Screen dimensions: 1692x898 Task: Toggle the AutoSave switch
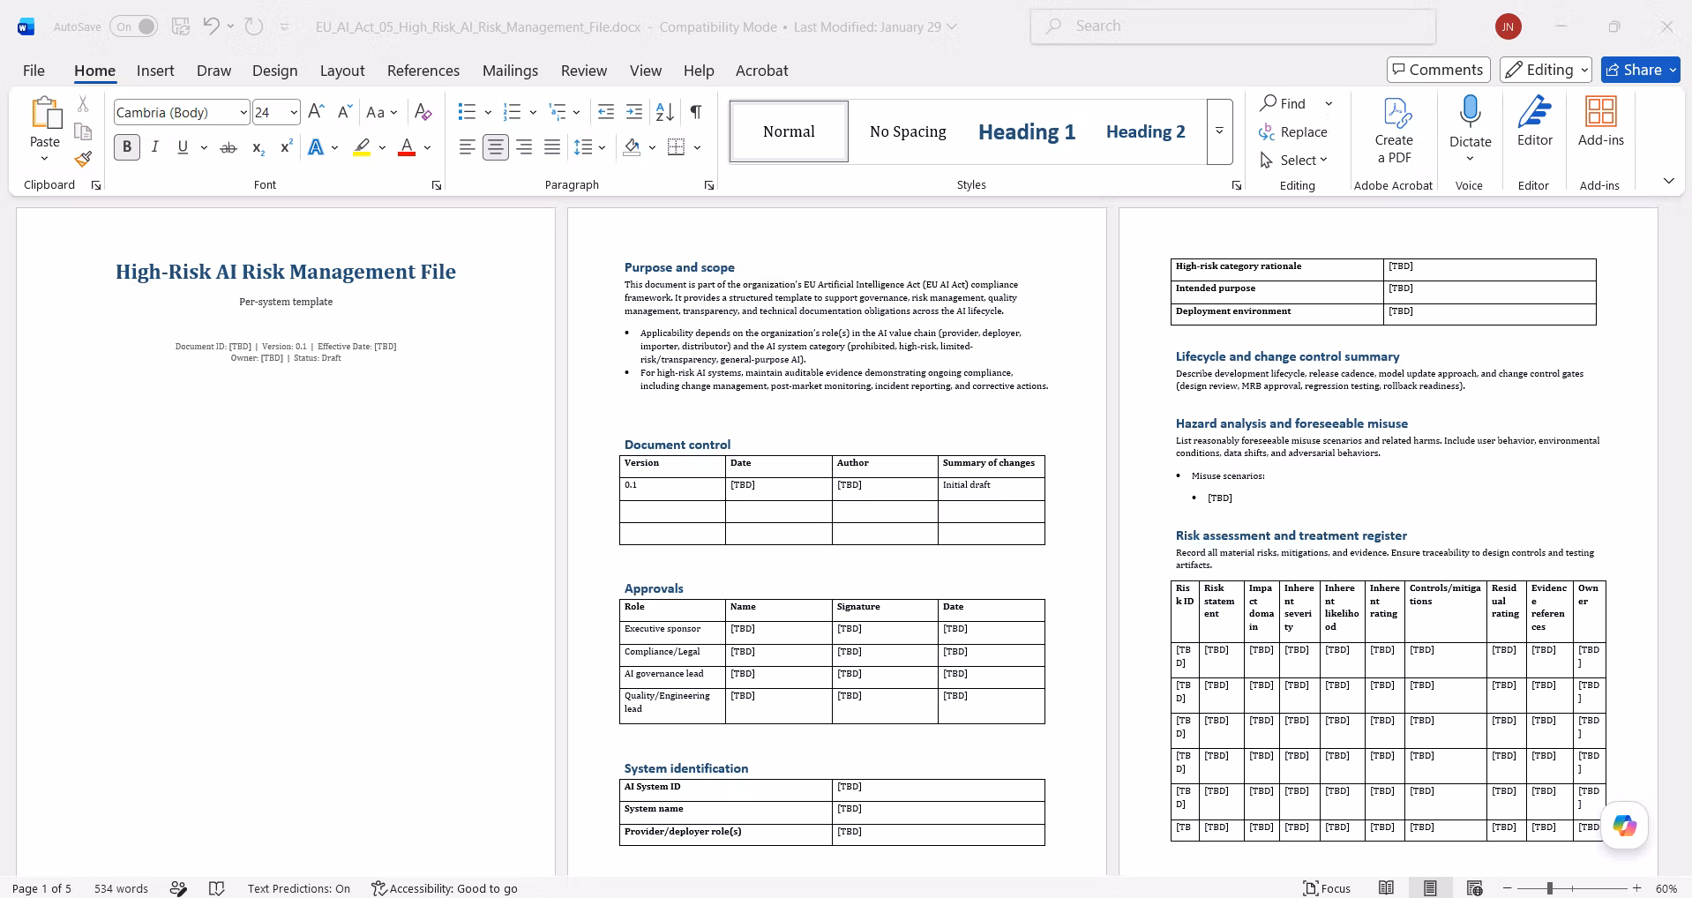pyautogui.click(x=134, y=26)
